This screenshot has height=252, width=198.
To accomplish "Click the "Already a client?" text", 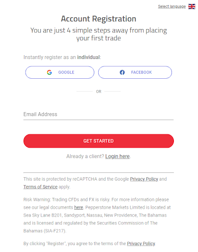I will (85, 157).
